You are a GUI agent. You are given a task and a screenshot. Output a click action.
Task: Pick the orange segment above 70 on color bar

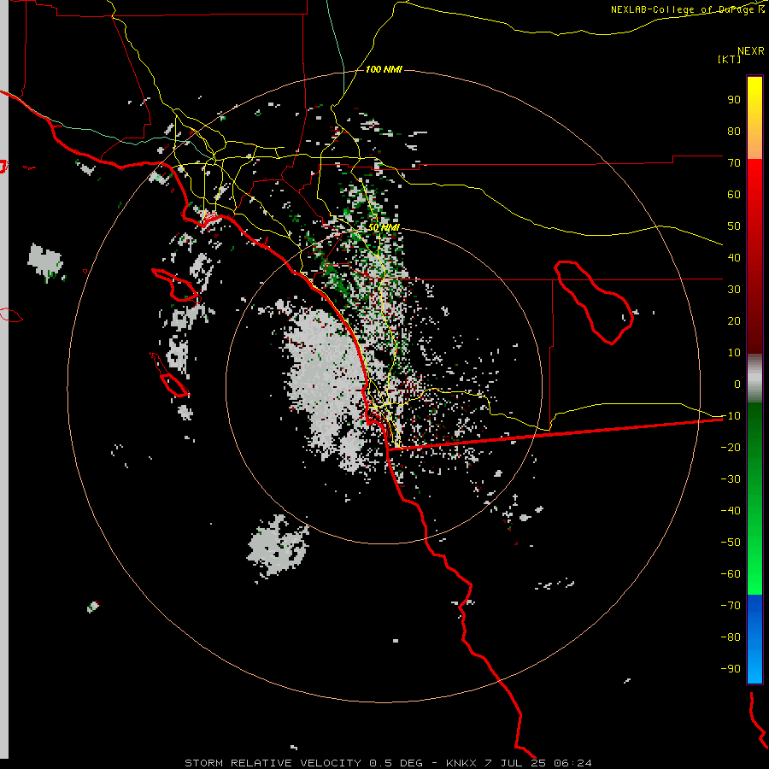tap(754, 144)
